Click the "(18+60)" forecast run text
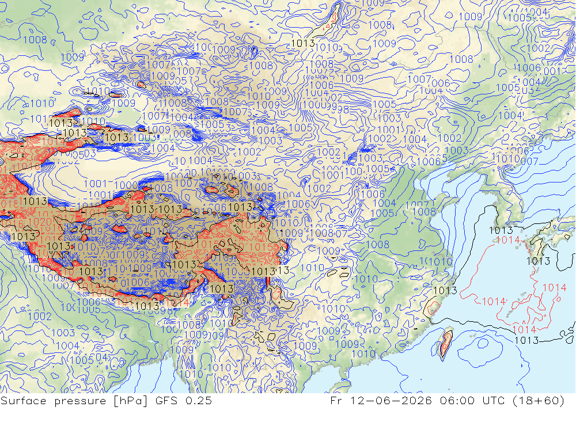This screenshot has width=576, height=422. pyautogui.click(x=539, y=401)
